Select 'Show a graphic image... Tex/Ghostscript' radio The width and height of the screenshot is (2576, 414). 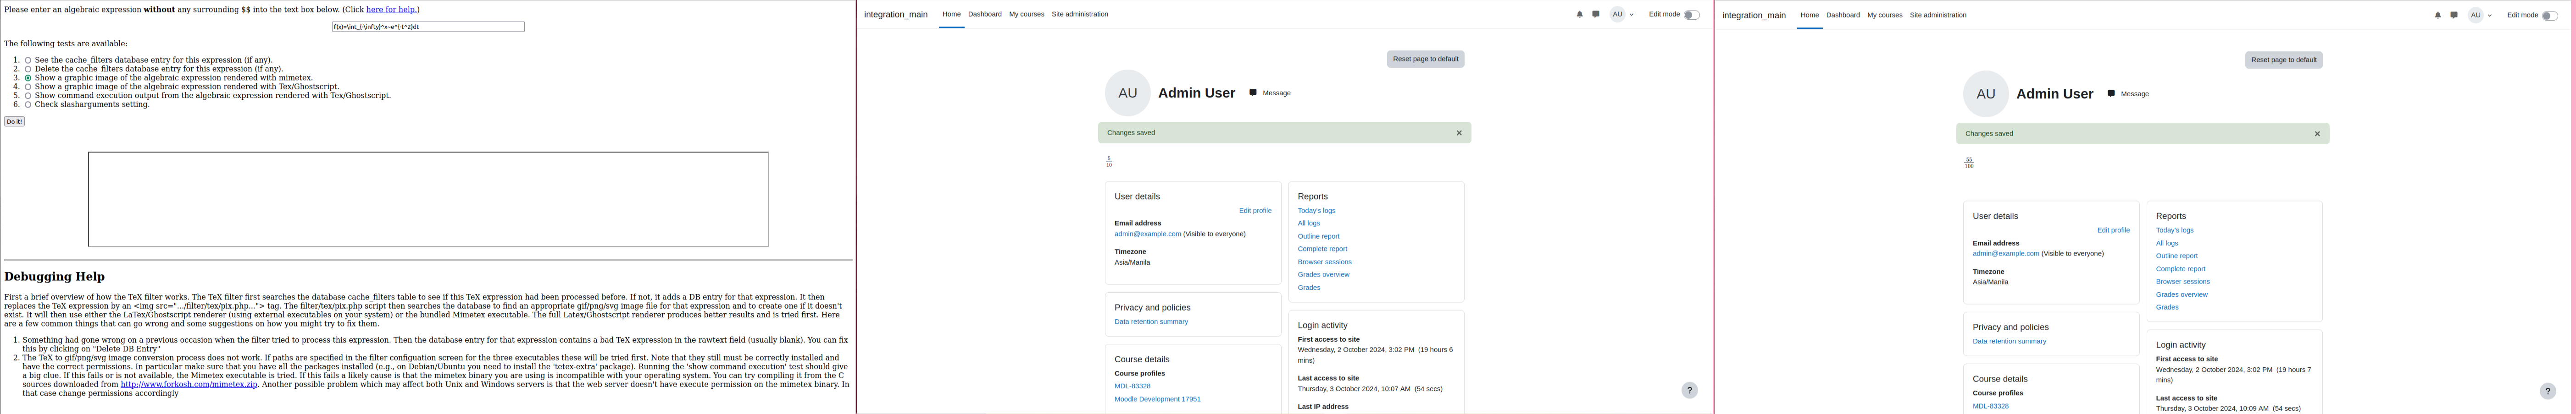tap(28, 87)
